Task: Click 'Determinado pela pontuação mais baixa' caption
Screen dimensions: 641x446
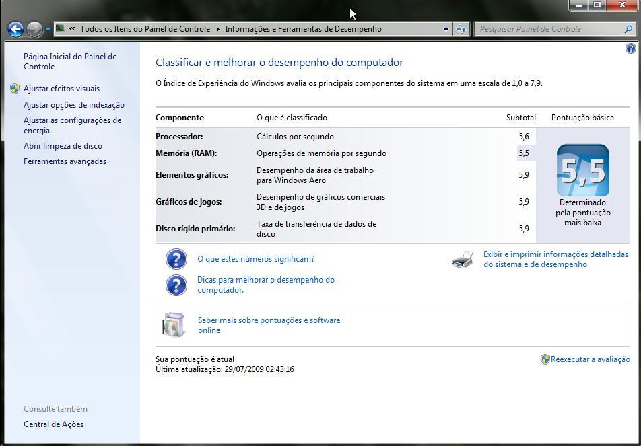Action: (583, 213)
